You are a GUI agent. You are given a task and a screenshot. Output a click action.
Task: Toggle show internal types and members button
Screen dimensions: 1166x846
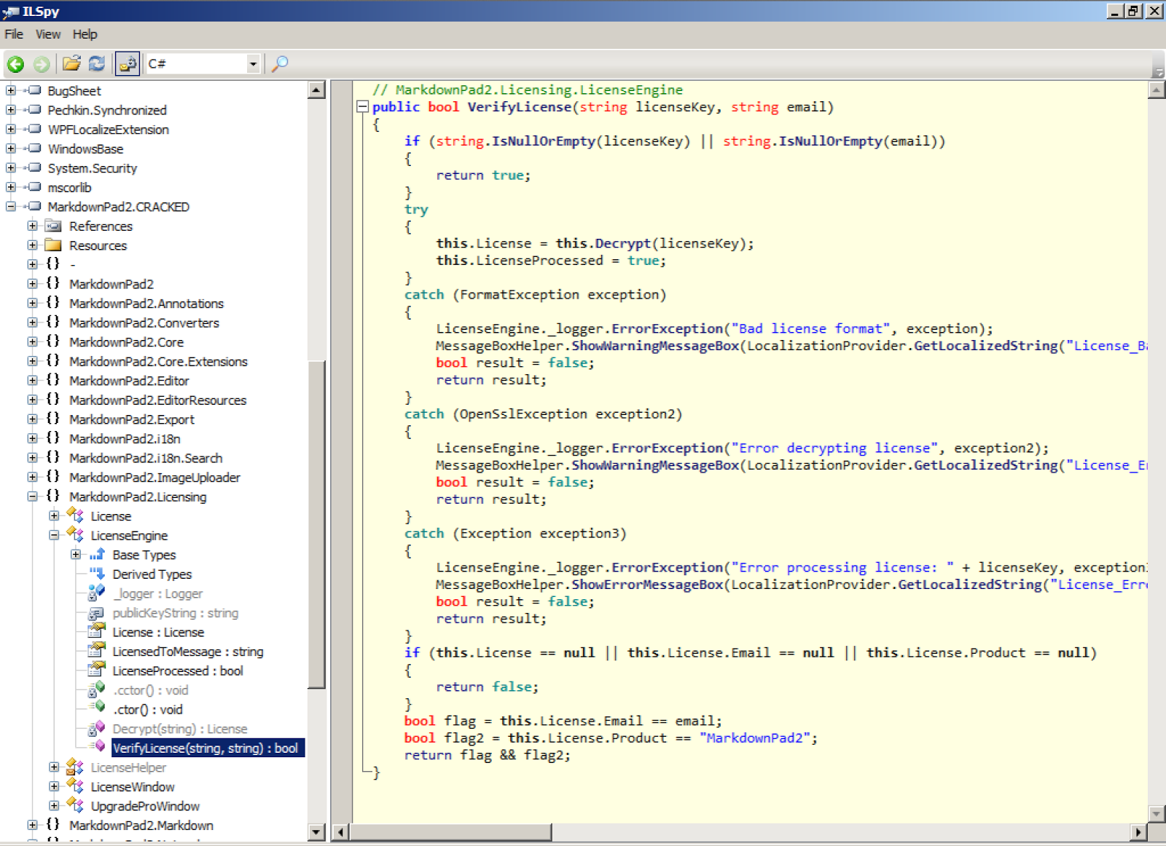tap(128, 64)
